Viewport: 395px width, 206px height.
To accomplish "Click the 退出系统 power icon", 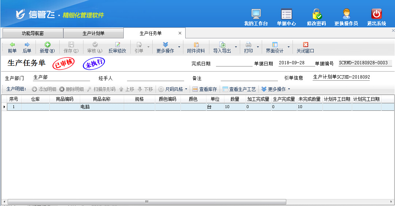I will tap(376, 15).
